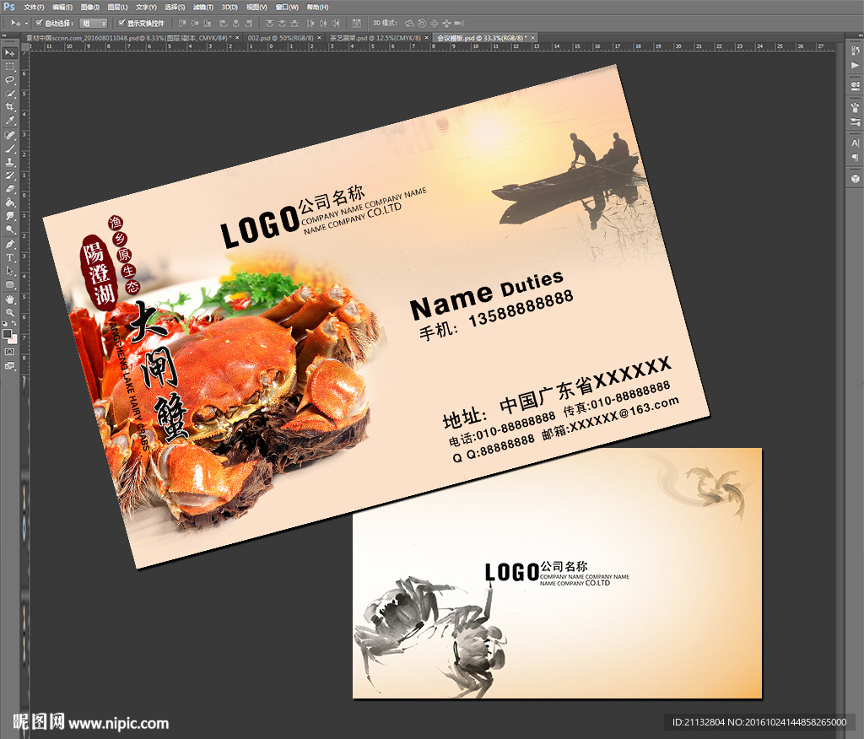Screen dimensions: 864x739
Task: Swap foreground and background colors
Action: tap(13, 323)
